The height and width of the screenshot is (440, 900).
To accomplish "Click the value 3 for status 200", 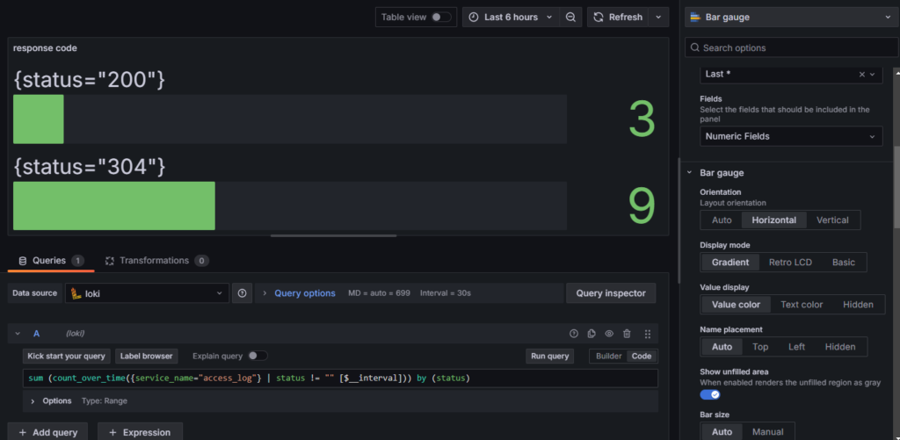I will pyautogui.click(x=642, y=119).
